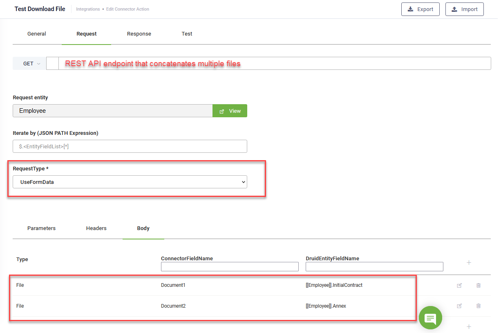Viewport: 501px width, 333px height.
Task: Open the RequestType dropdown showing UseFormData
Action: tap(130, 182)
